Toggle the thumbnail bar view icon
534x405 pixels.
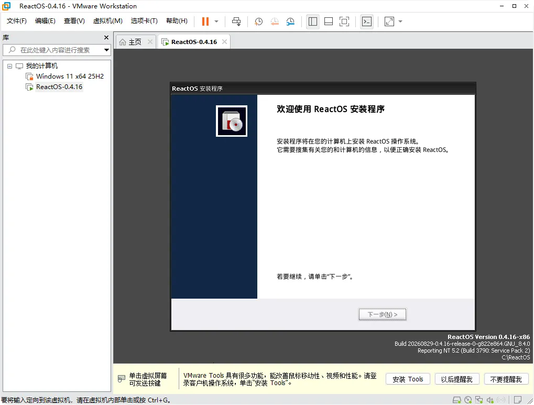coord(329,21)
